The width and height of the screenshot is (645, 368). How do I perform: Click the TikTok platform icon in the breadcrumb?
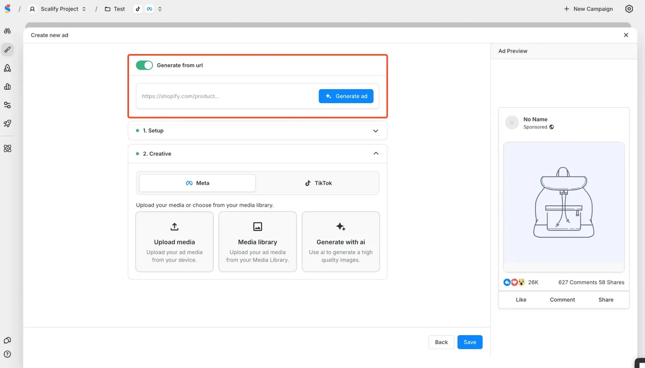(138, 8)
